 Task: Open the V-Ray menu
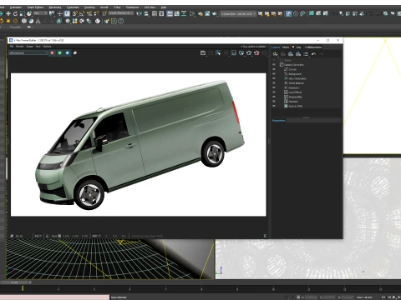(117, 7)
